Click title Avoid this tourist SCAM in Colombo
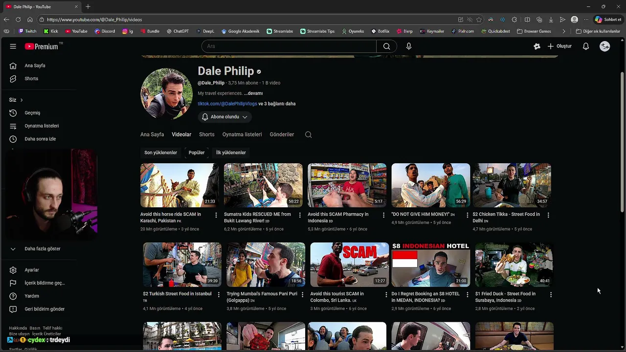Screen dimensions: 626x352 pos(336,297)
